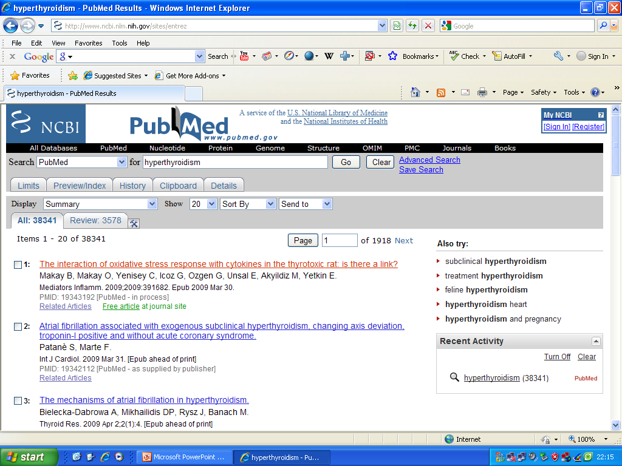
Task: Click the RSS feeds icon
Action: [x=441, y=93]
